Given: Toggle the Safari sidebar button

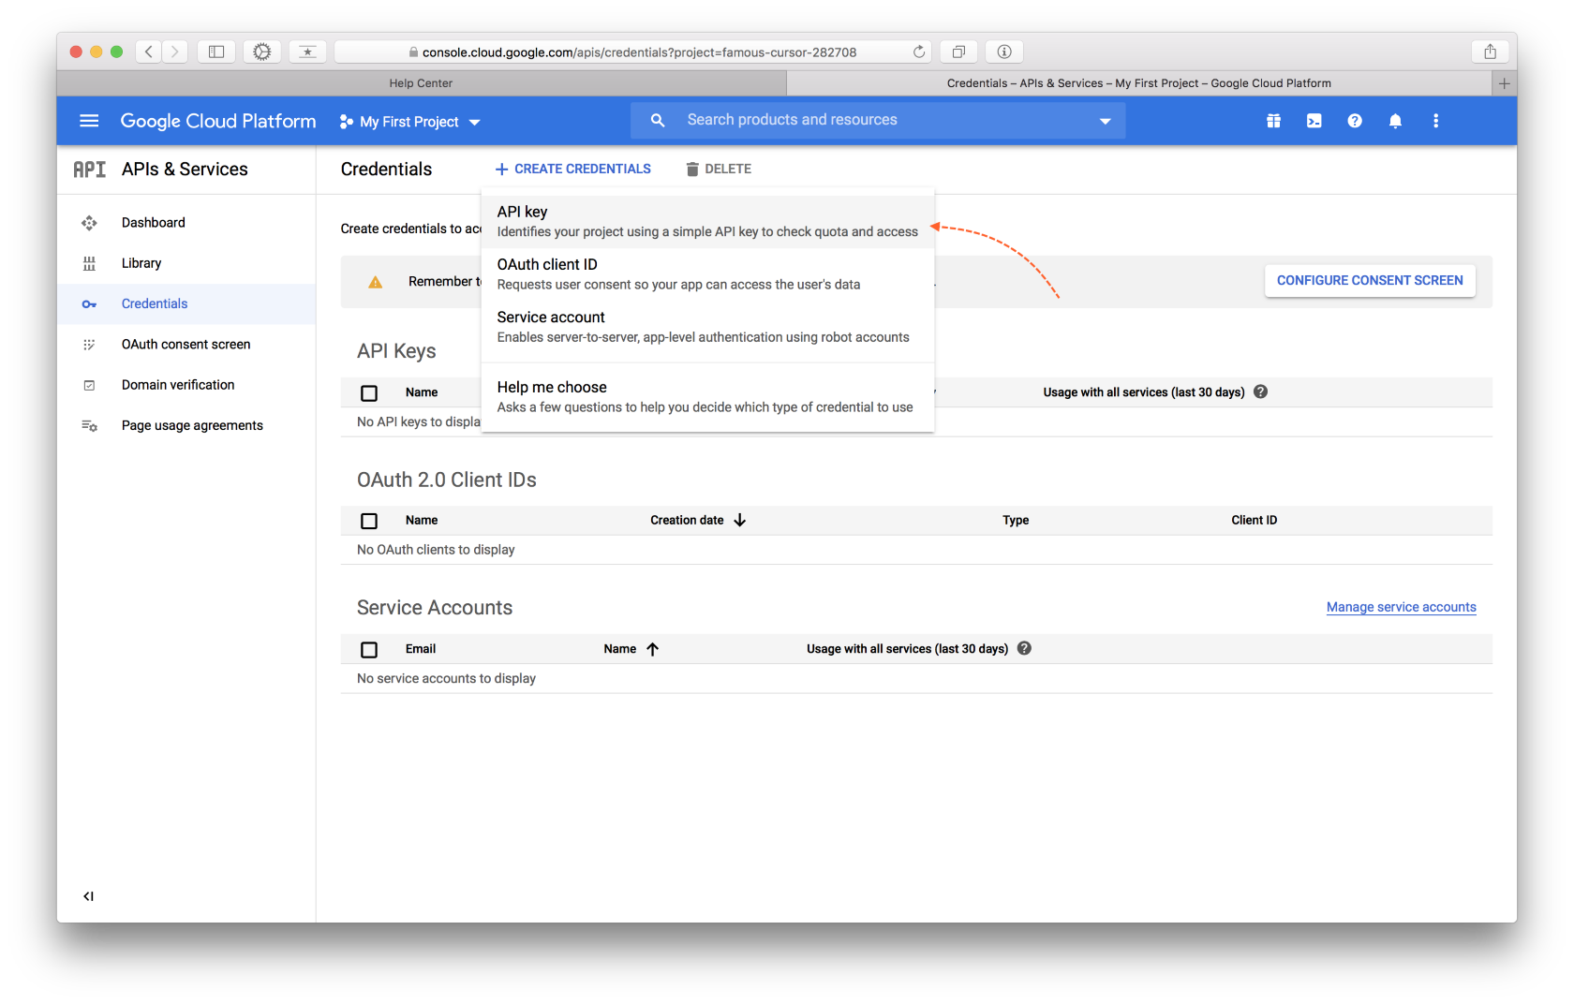Looking at the screenshot, I should tap(216, 52).
